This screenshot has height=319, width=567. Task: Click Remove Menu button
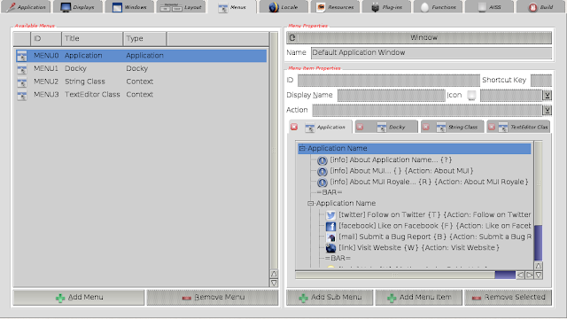pos(213,298)
